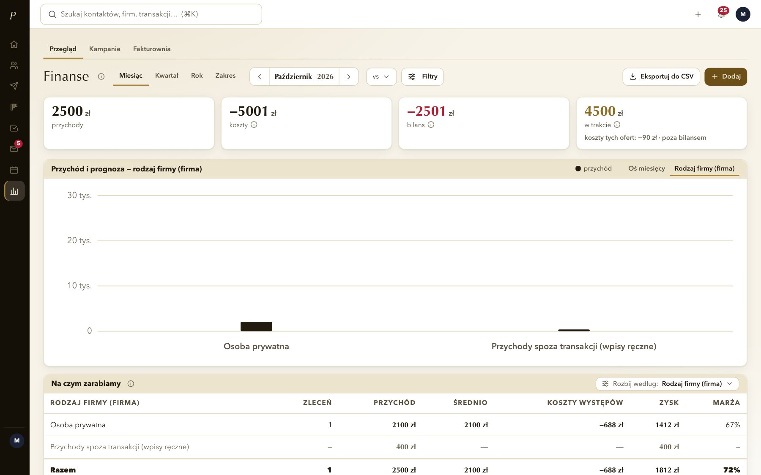
Task: Open the Przegląd tab
Action: (x=63, y=49)
